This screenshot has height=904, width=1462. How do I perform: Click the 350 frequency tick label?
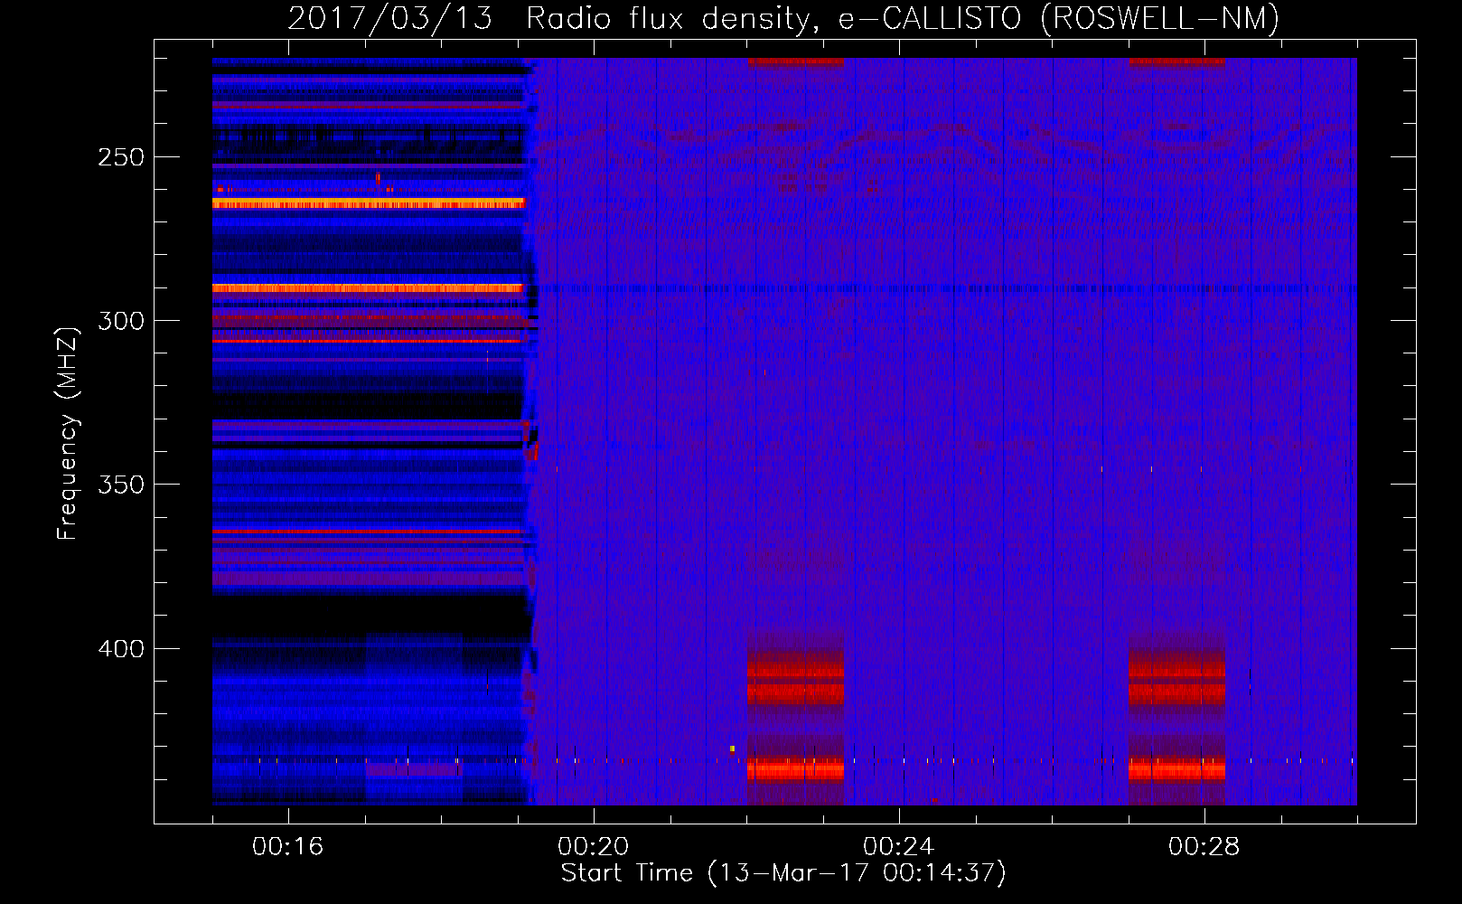click(x=121, y=485)
